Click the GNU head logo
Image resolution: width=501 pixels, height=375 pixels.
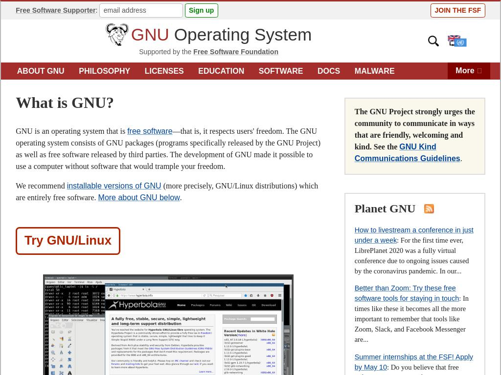click(117, 35)
